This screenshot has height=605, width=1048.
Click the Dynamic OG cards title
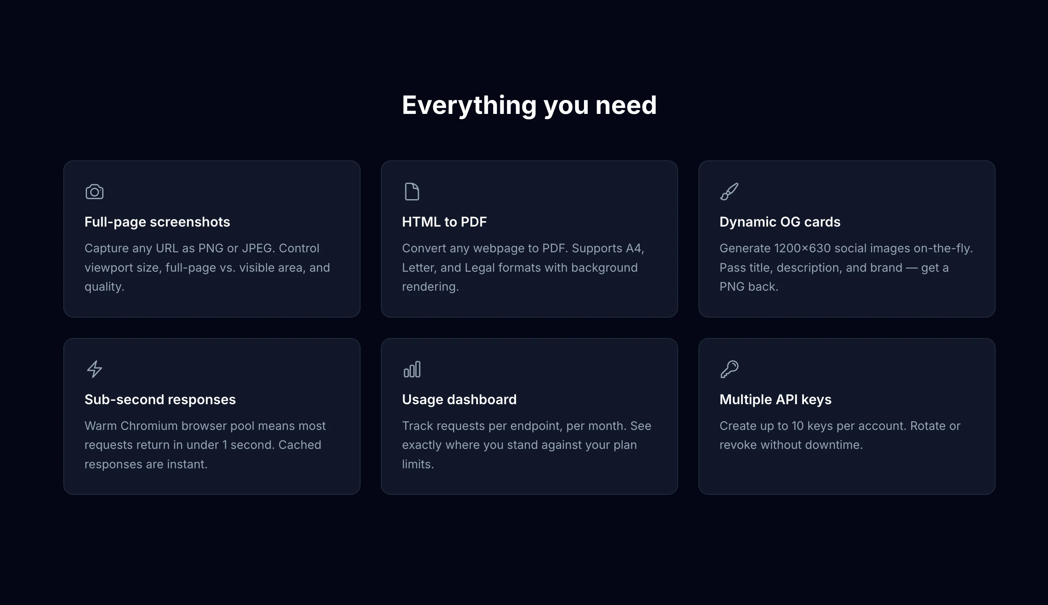pos(779,222)
